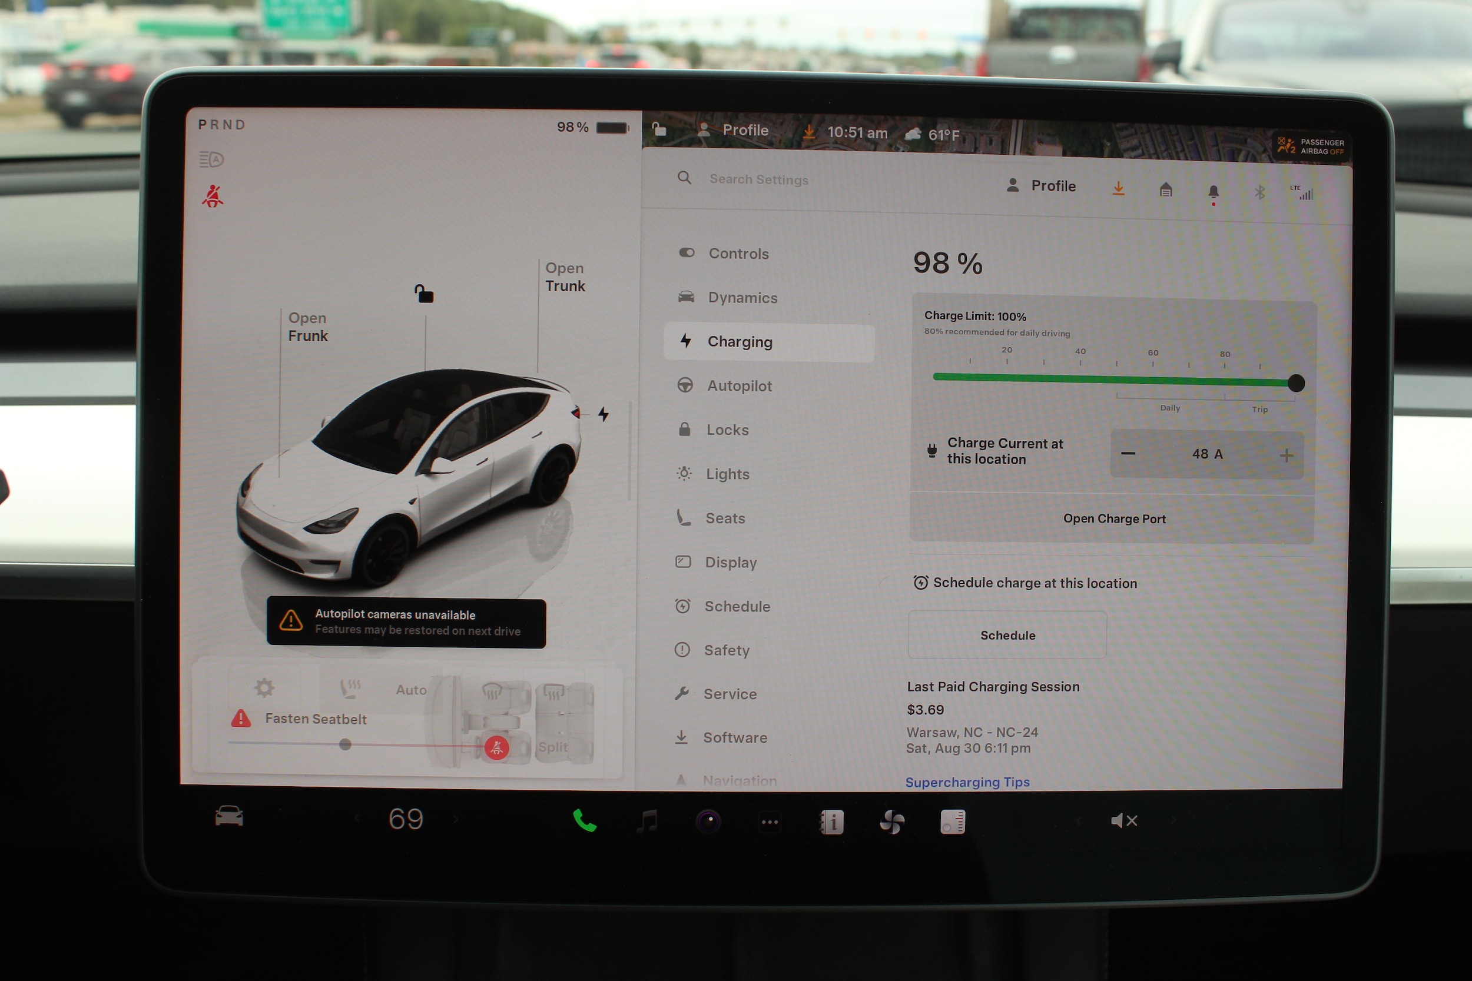Increase charge current with plus button
This screenshot has width=1472, height=981.
tap(1286, 455)
